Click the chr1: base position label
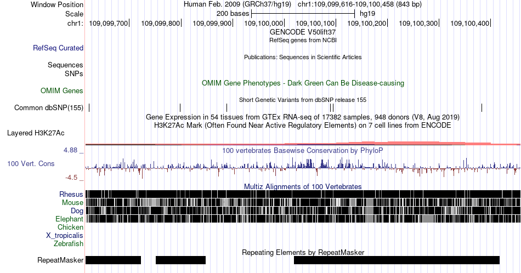 point(76,23)
